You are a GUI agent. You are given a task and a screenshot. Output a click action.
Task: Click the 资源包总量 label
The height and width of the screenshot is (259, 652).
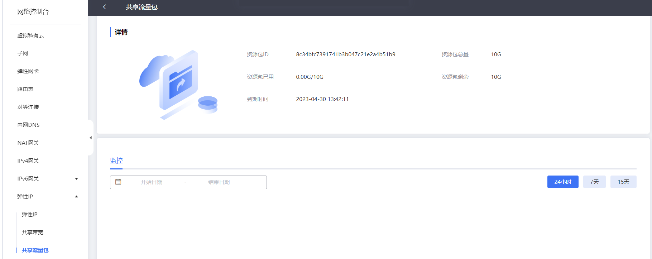tap(455, 54)
